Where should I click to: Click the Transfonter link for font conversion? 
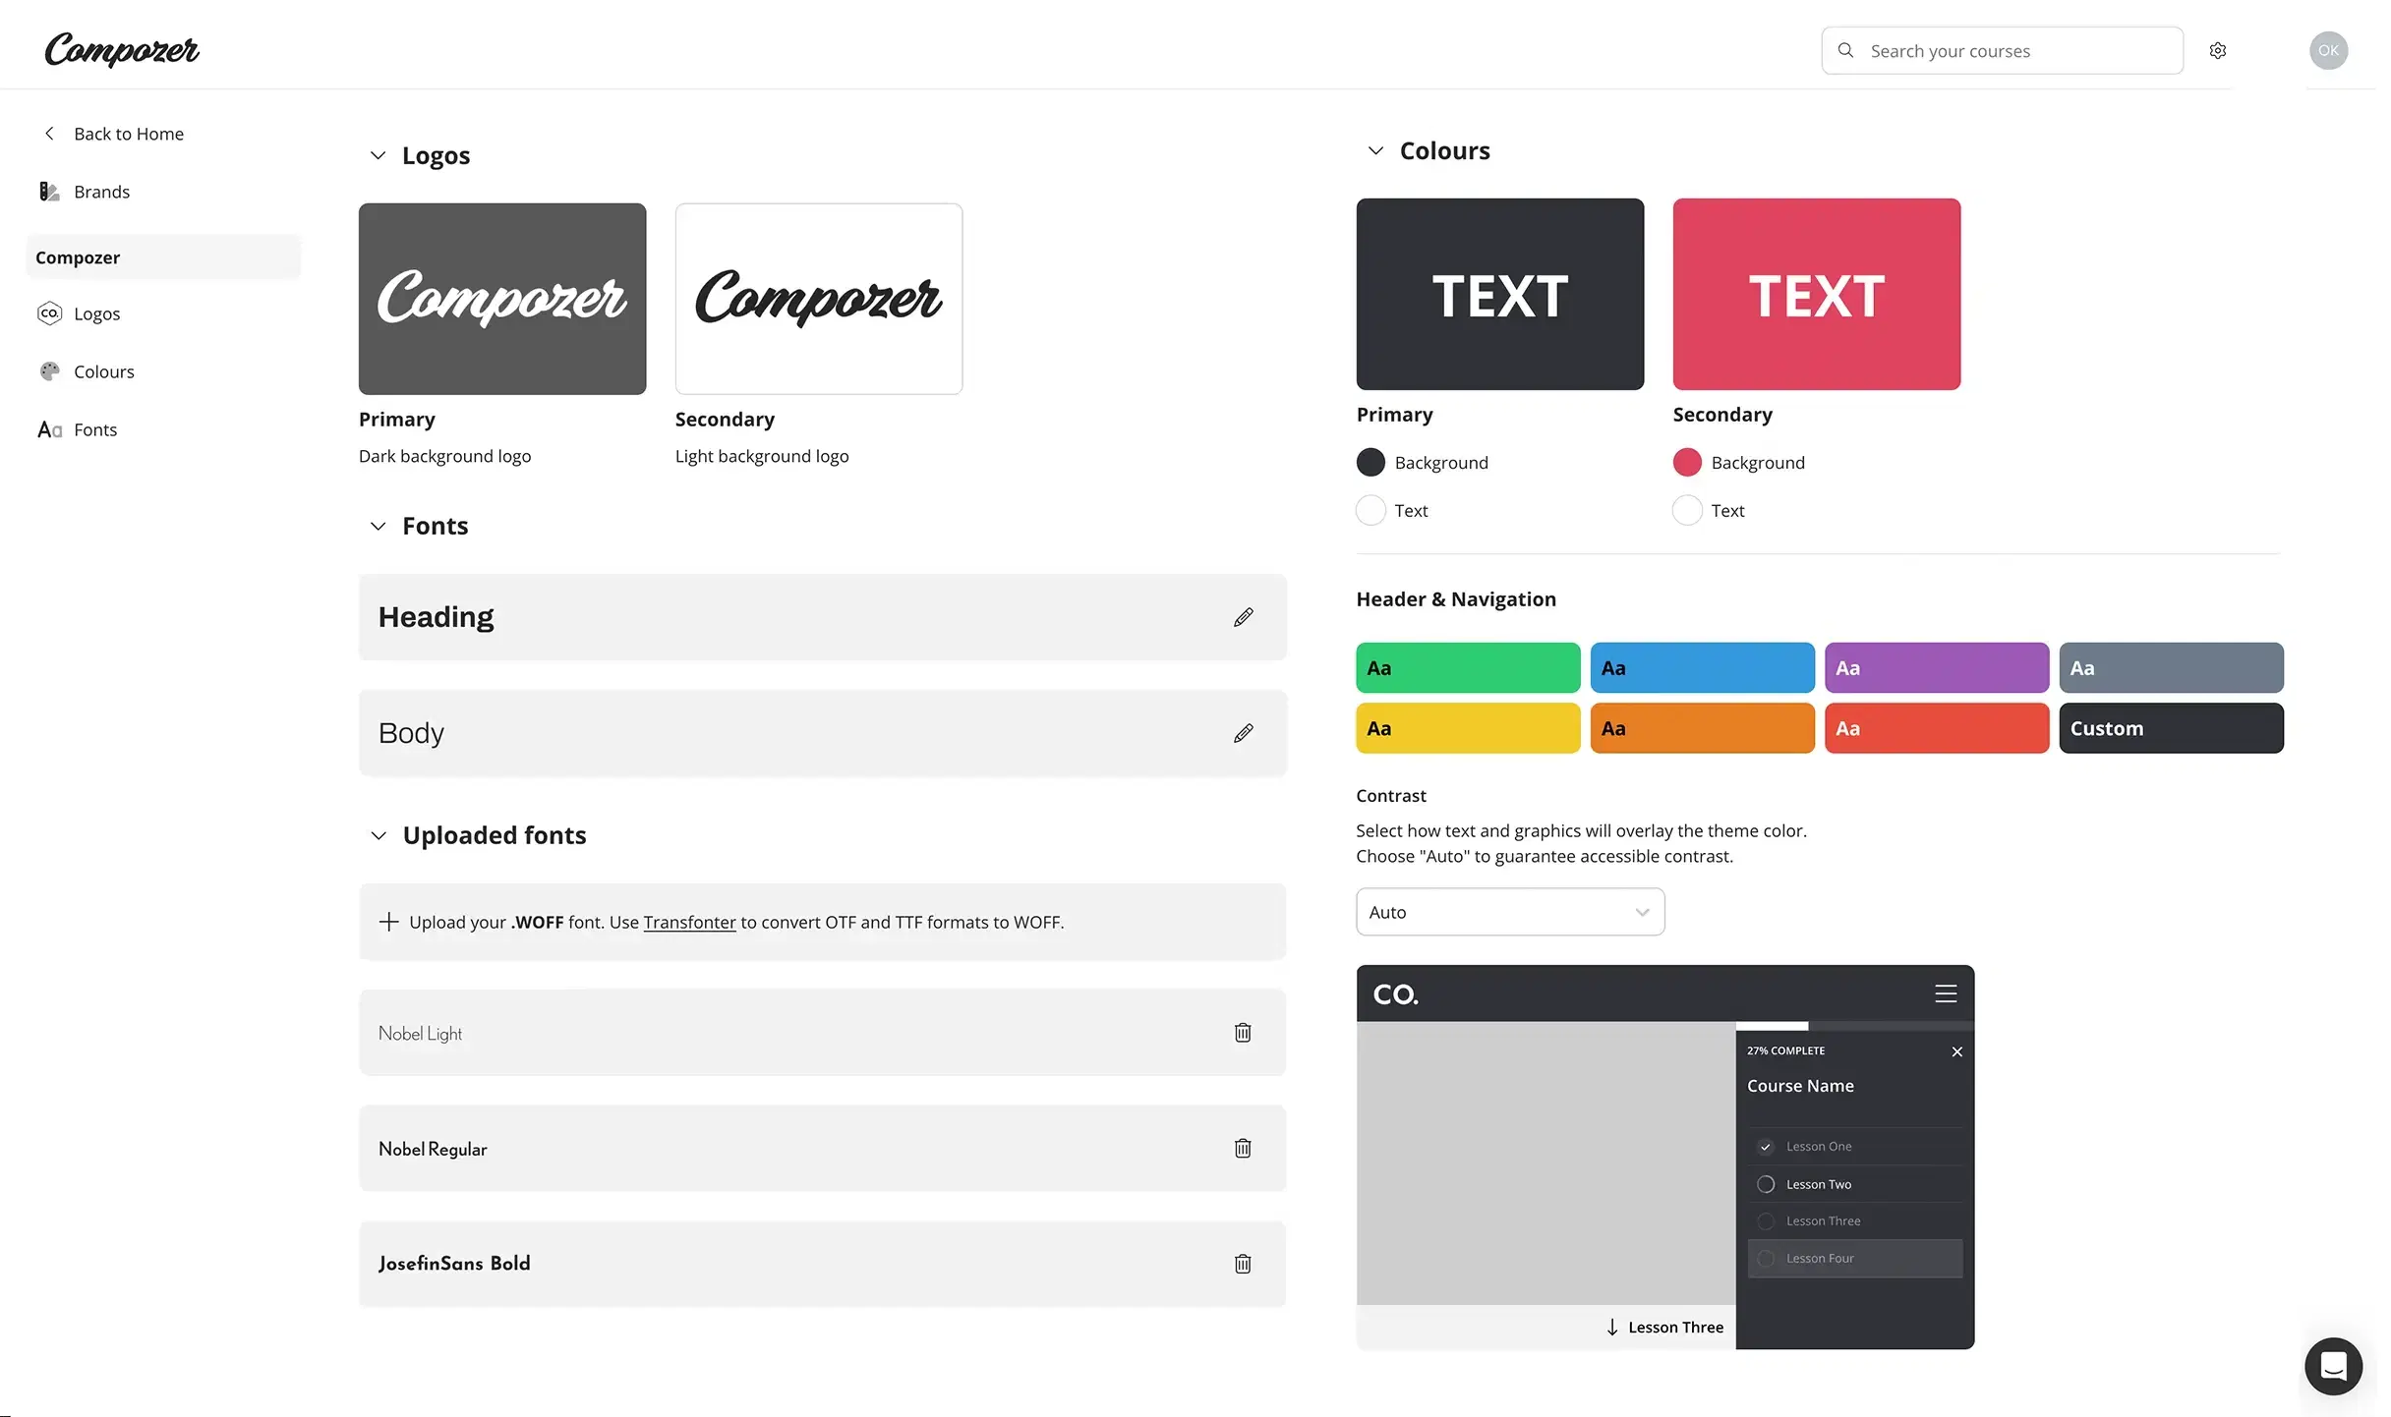[x=688, y=921]
